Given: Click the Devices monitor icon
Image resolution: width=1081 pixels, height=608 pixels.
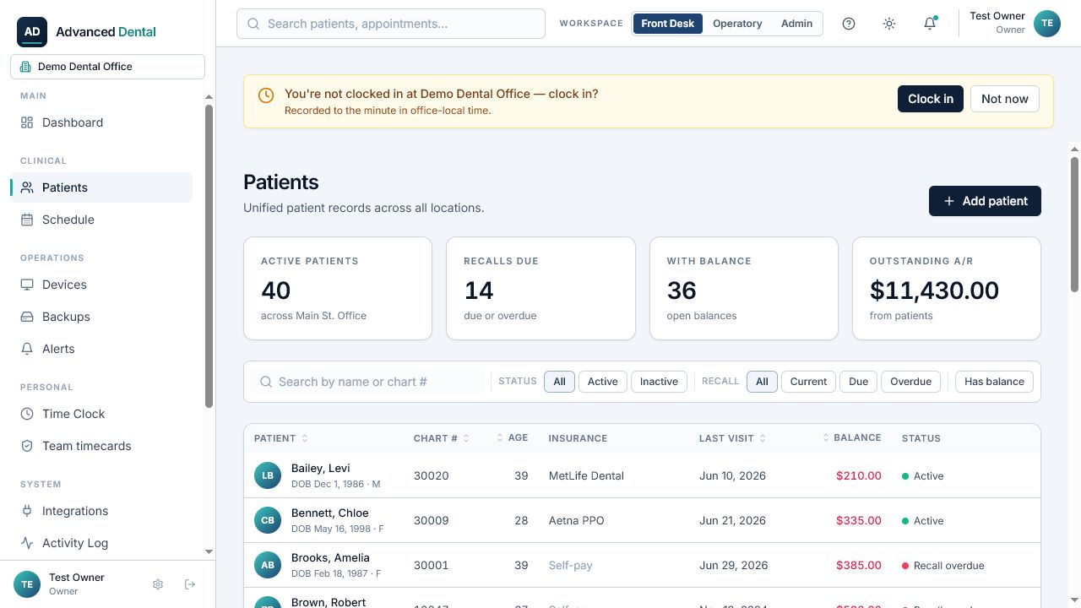Looking at the screenshot, I should click(x=27, y=285).
